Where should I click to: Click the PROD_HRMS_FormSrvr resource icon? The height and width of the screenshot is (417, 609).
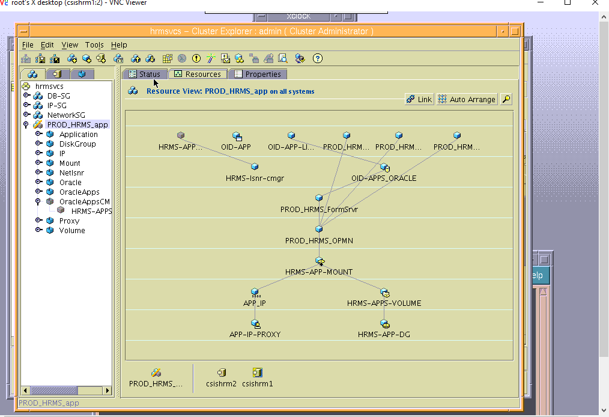(x=319, y=198)
